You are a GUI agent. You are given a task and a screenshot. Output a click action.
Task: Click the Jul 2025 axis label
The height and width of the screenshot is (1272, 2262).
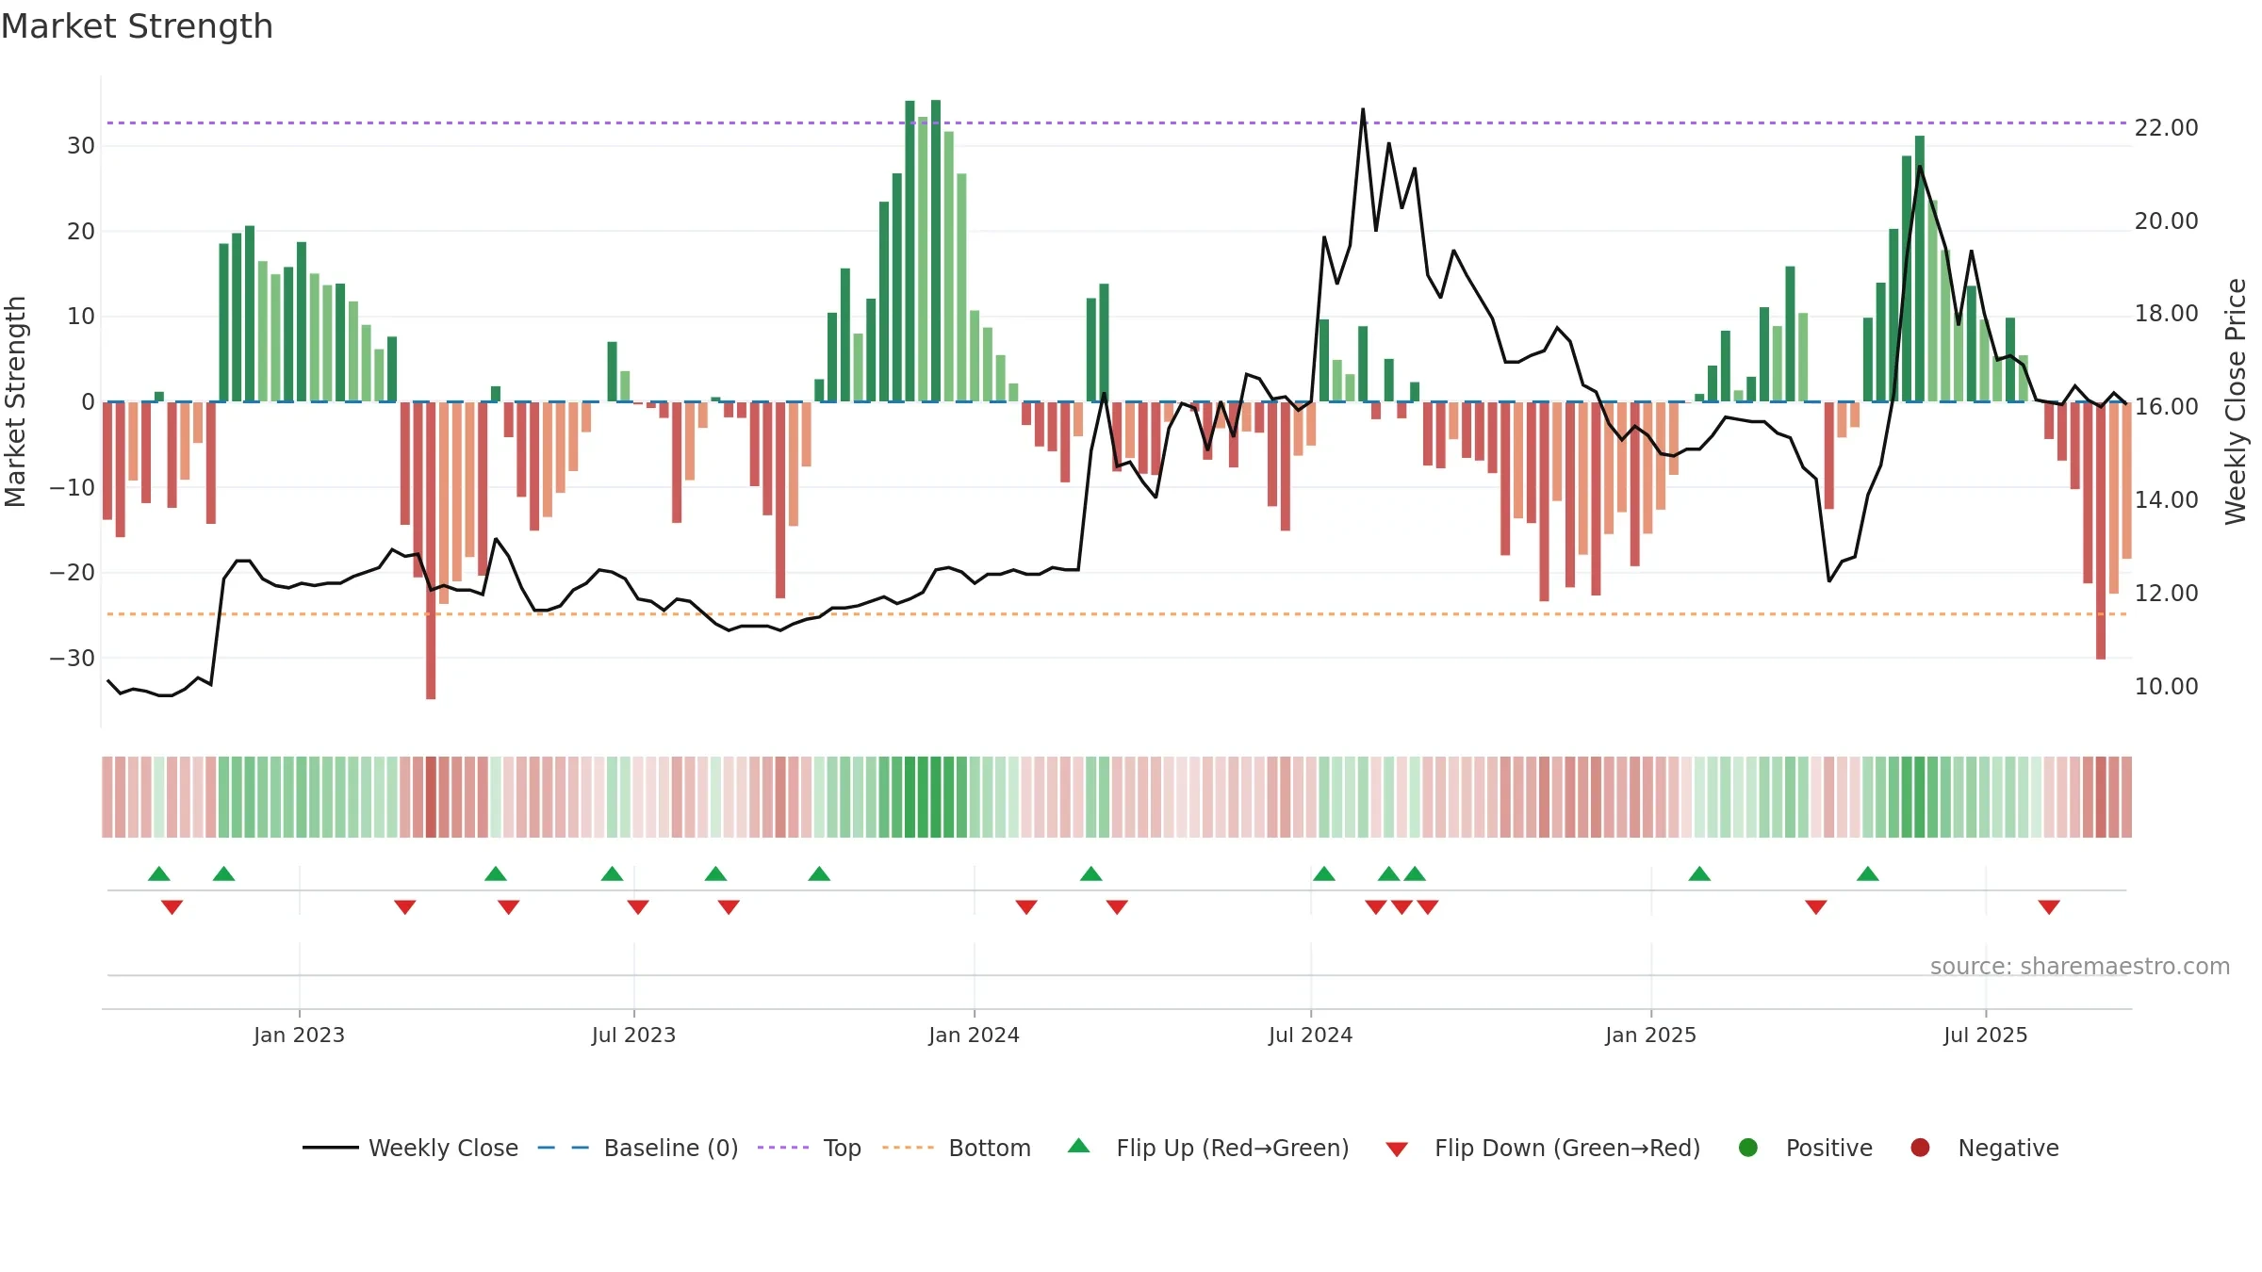[x=1985, y=1035]
